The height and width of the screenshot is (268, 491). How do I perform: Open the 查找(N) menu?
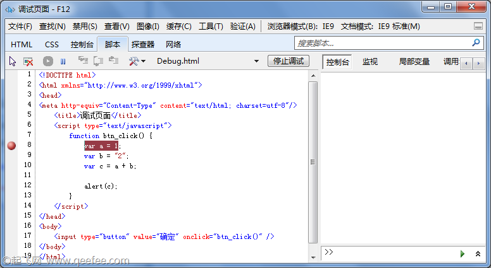53,26
